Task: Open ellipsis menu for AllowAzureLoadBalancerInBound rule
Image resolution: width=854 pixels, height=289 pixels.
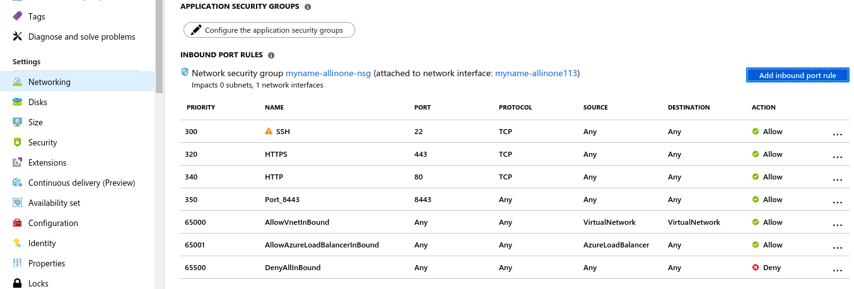Action: coord(838,248)
